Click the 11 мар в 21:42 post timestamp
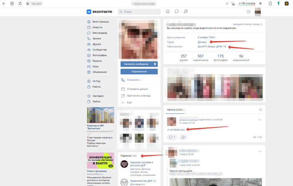 click(x=187, y=123)
